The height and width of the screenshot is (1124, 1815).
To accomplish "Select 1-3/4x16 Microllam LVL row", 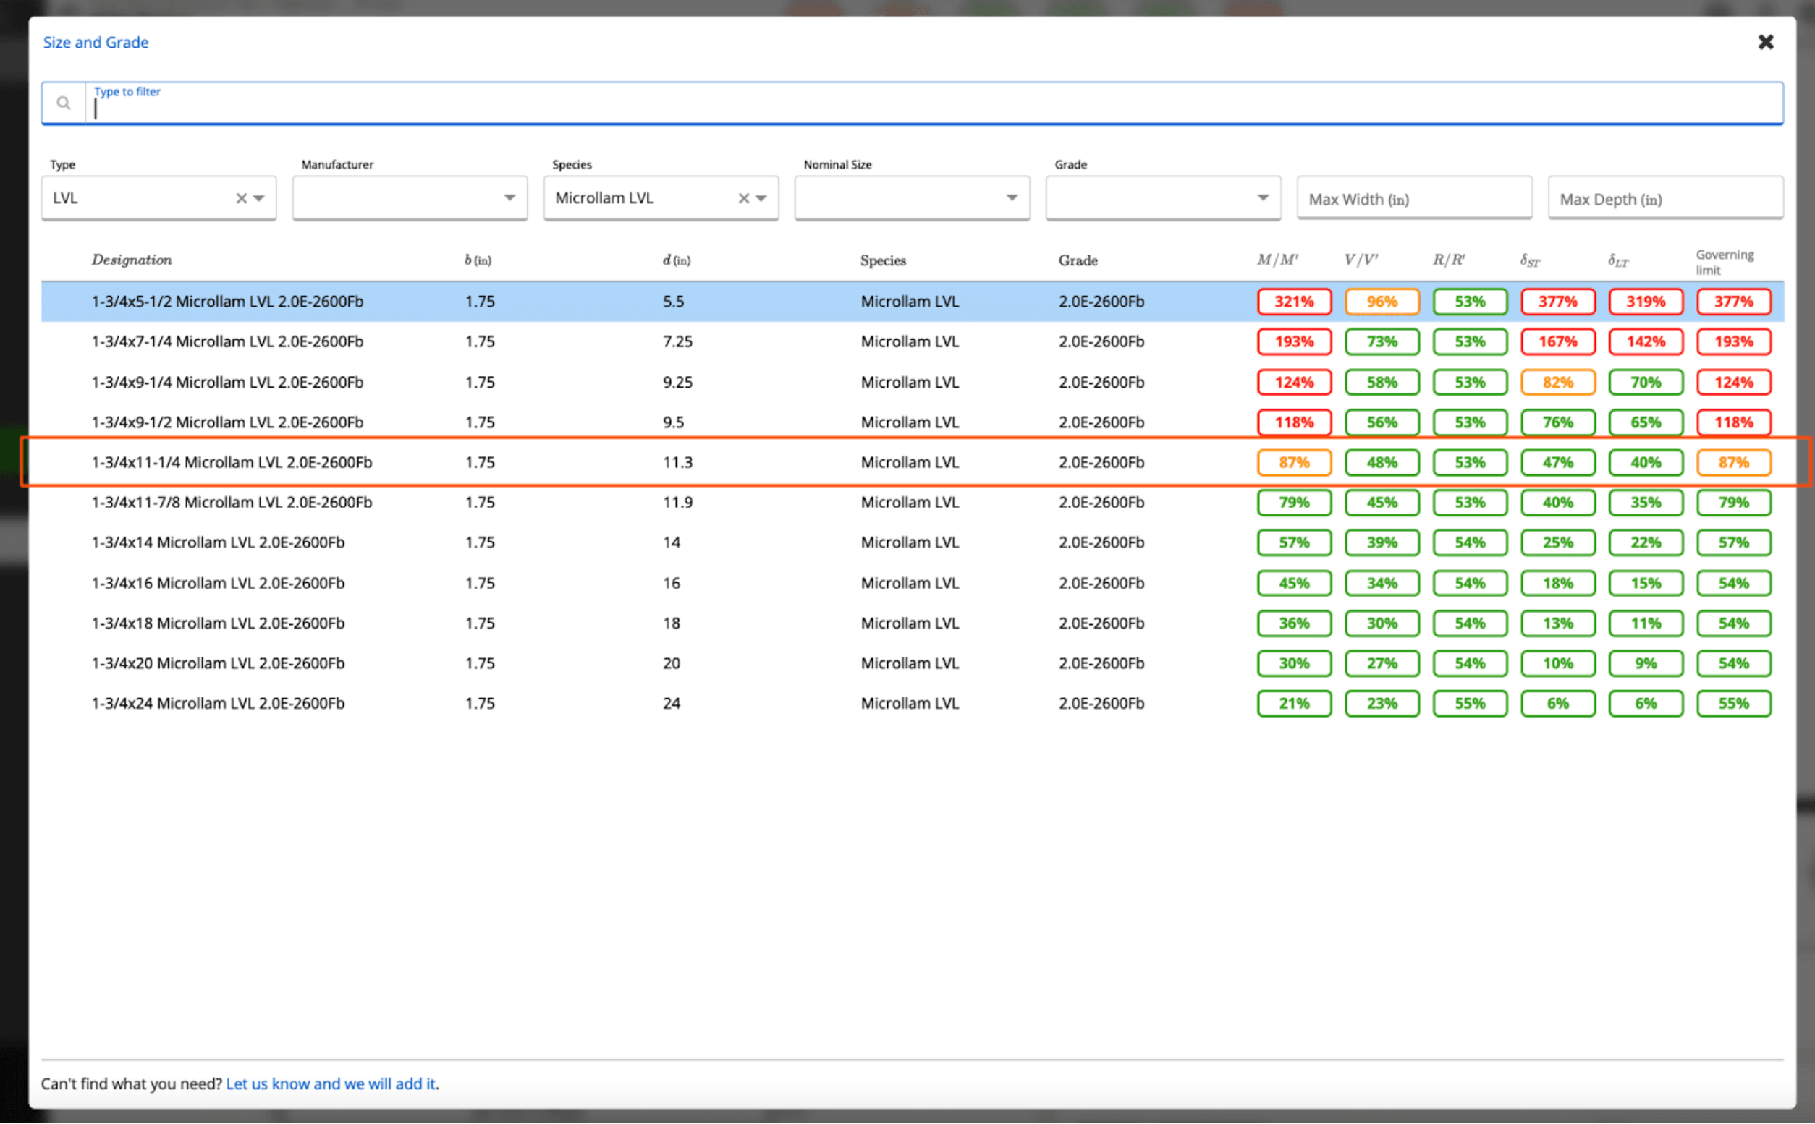I will click(x=913, y=583).
